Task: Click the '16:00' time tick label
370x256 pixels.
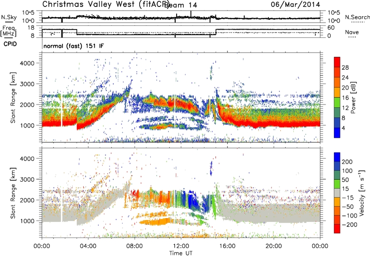Action: pyautogui.click(x=227, y=246)
